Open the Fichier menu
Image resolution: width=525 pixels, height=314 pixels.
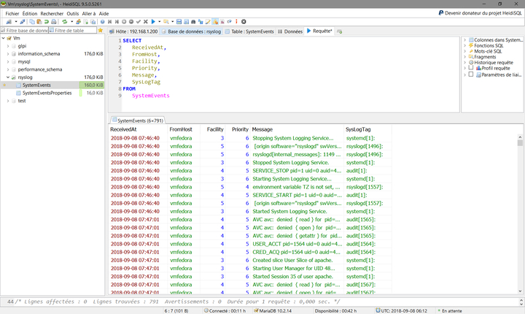[x=12, y=14]
